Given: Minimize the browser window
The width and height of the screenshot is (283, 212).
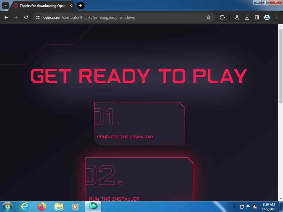Looking at the screenshot, I should (258, 2).
